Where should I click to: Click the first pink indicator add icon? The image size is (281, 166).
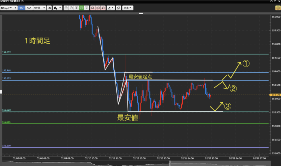coord(93,8)
